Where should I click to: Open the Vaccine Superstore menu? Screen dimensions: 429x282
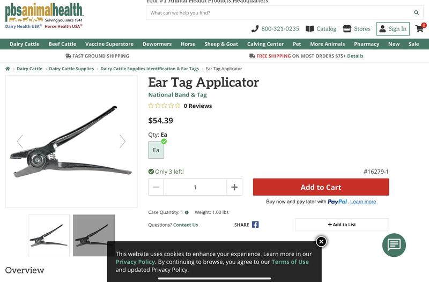(x=109, y=44)
